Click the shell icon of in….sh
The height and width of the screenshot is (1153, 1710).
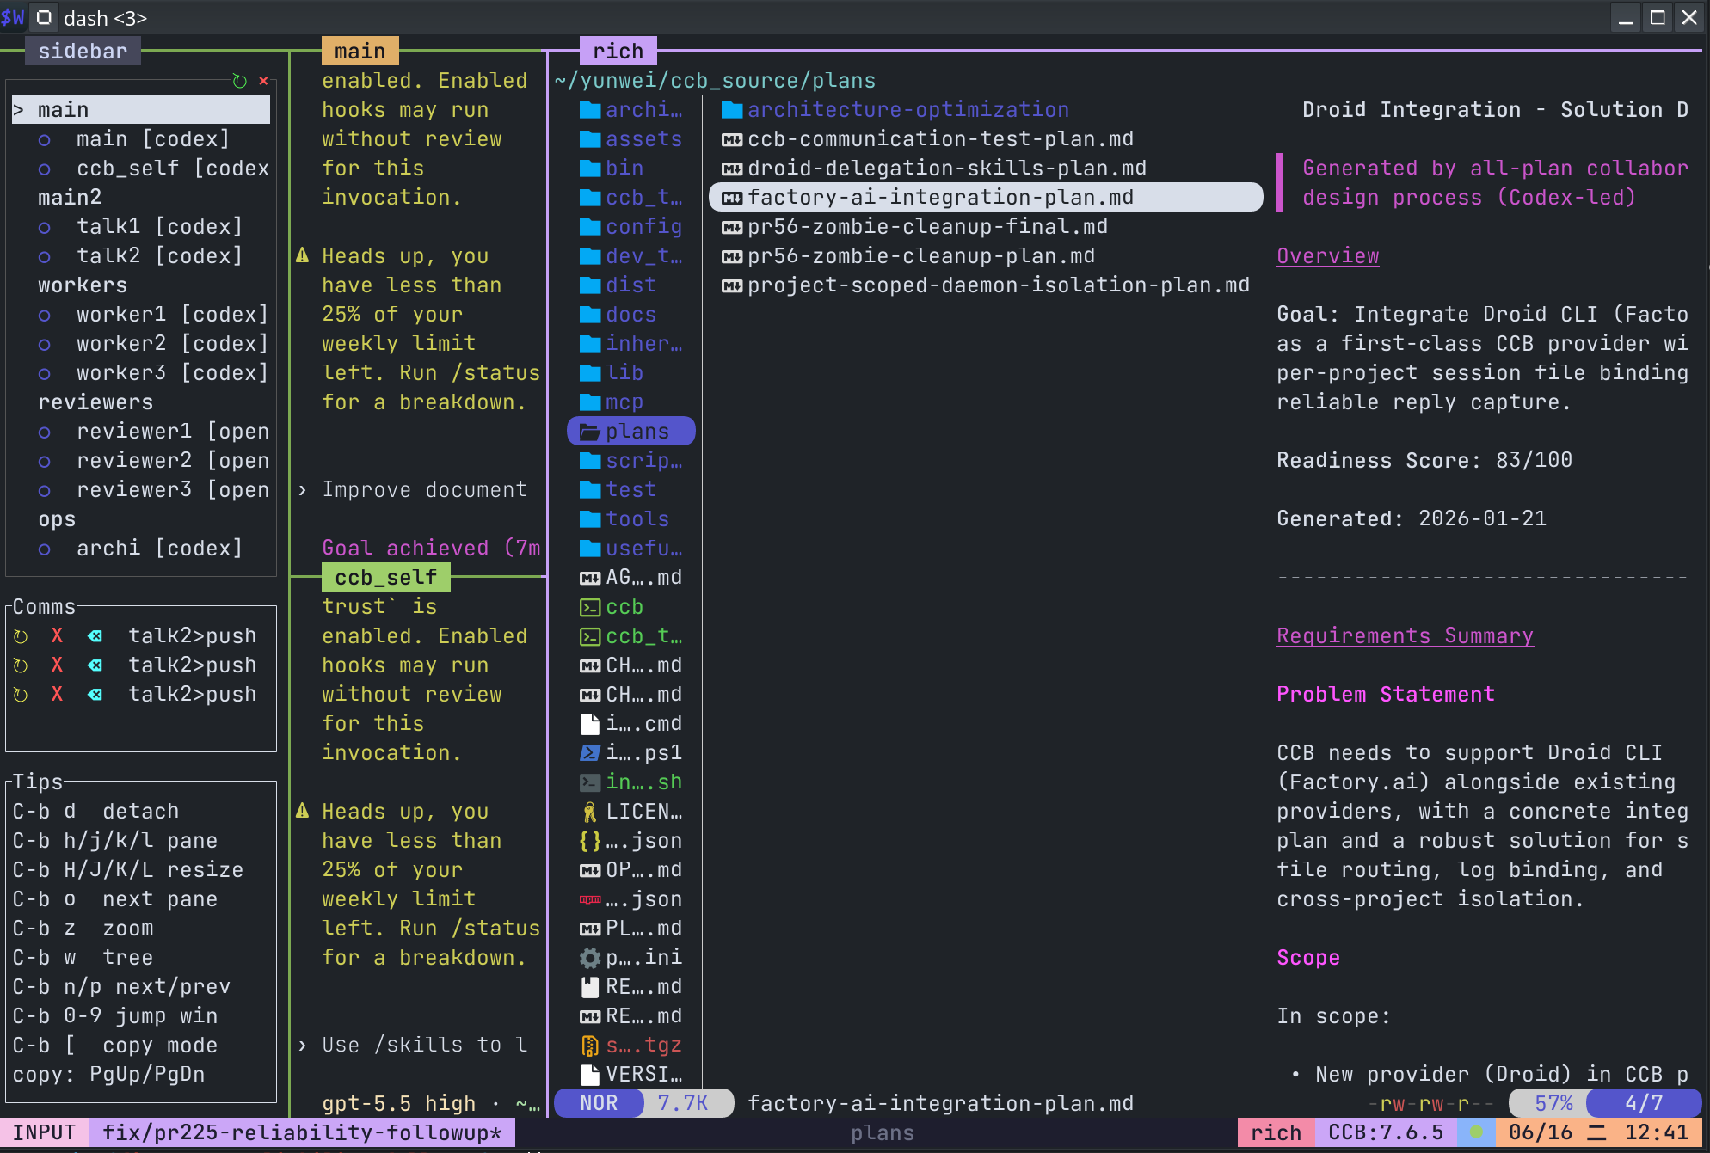pos(590,782)
